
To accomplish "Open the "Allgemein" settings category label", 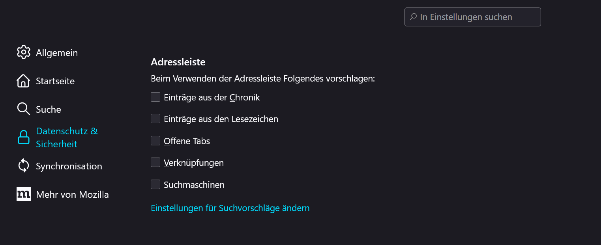I will (57, 53).
